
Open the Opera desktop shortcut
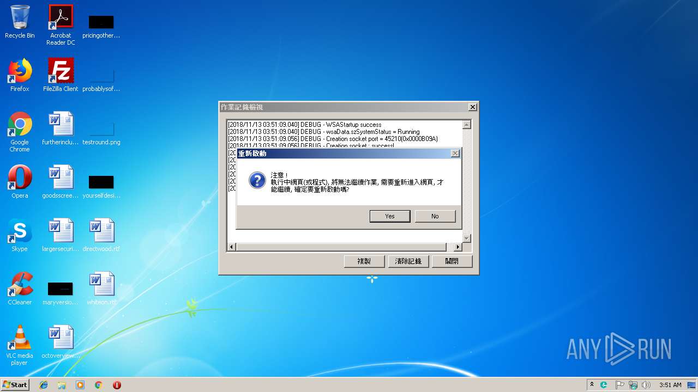20,182
